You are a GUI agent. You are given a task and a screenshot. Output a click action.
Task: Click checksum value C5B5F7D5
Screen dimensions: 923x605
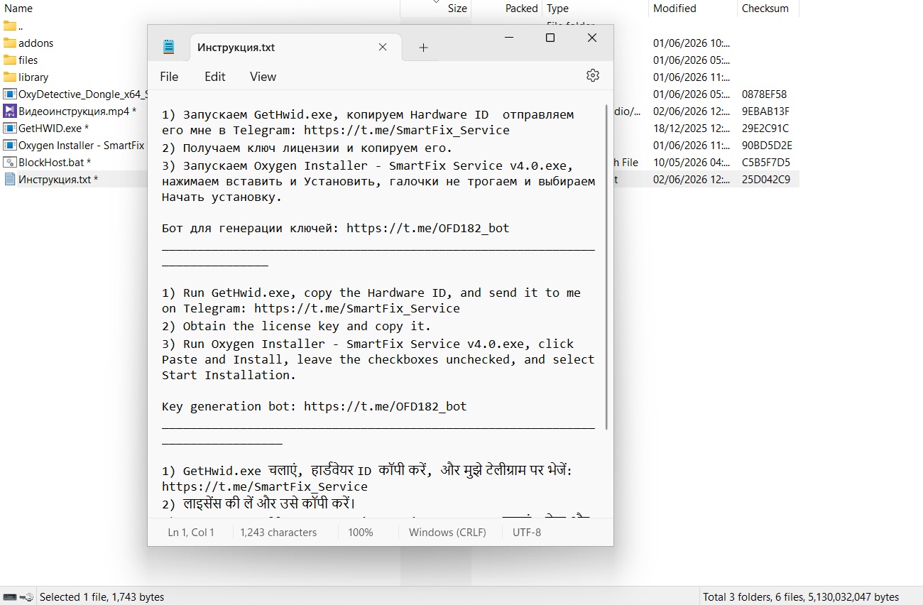click(x=766, y=163)
